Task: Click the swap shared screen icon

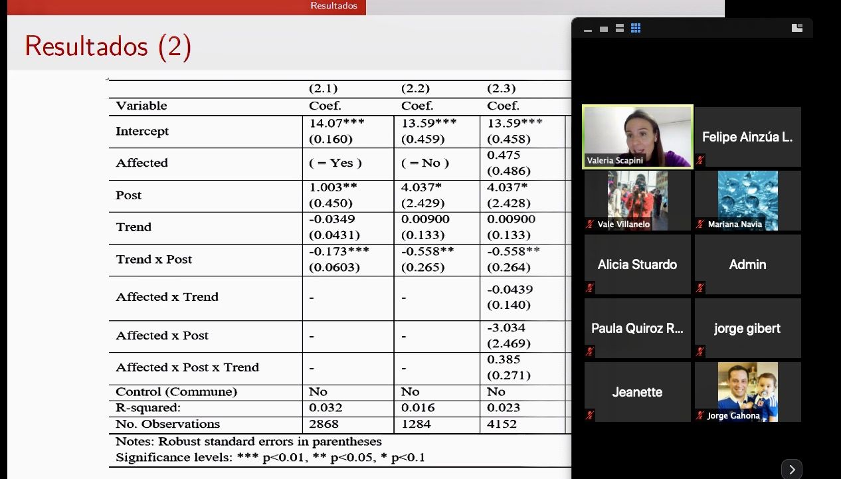Action: click(797, 28)
